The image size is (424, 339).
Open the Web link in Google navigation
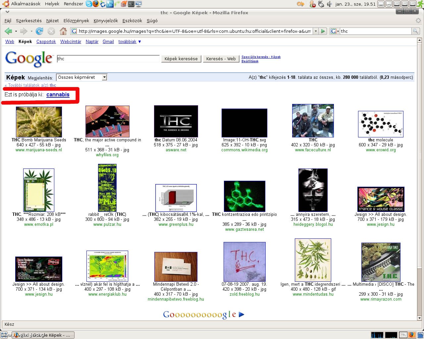[x=10, y=42]
